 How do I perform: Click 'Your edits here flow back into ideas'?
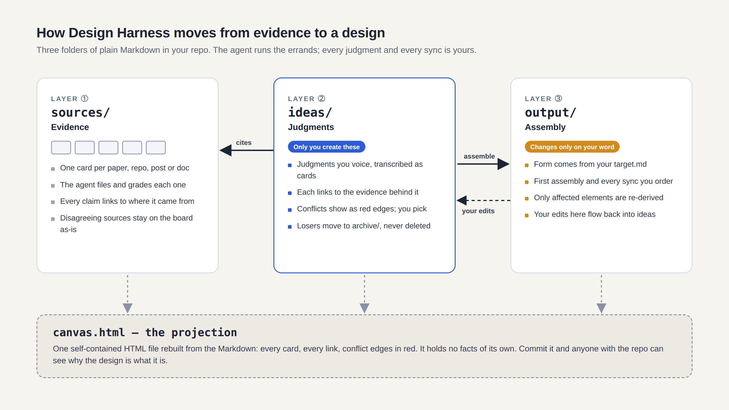click(594, 214)
